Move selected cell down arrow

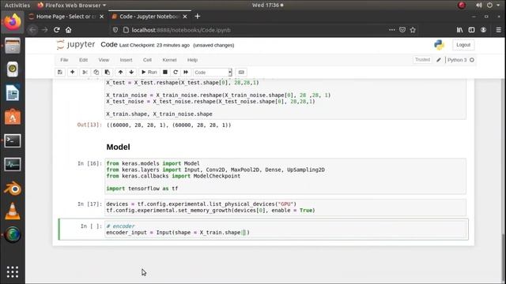[131, 72]
